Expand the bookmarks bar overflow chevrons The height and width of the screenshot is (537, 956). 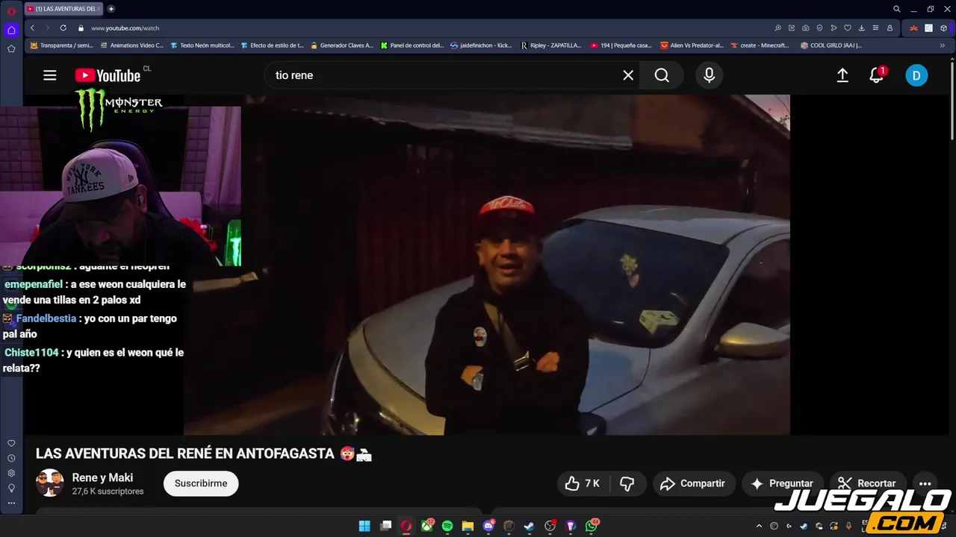coord(942,45)
